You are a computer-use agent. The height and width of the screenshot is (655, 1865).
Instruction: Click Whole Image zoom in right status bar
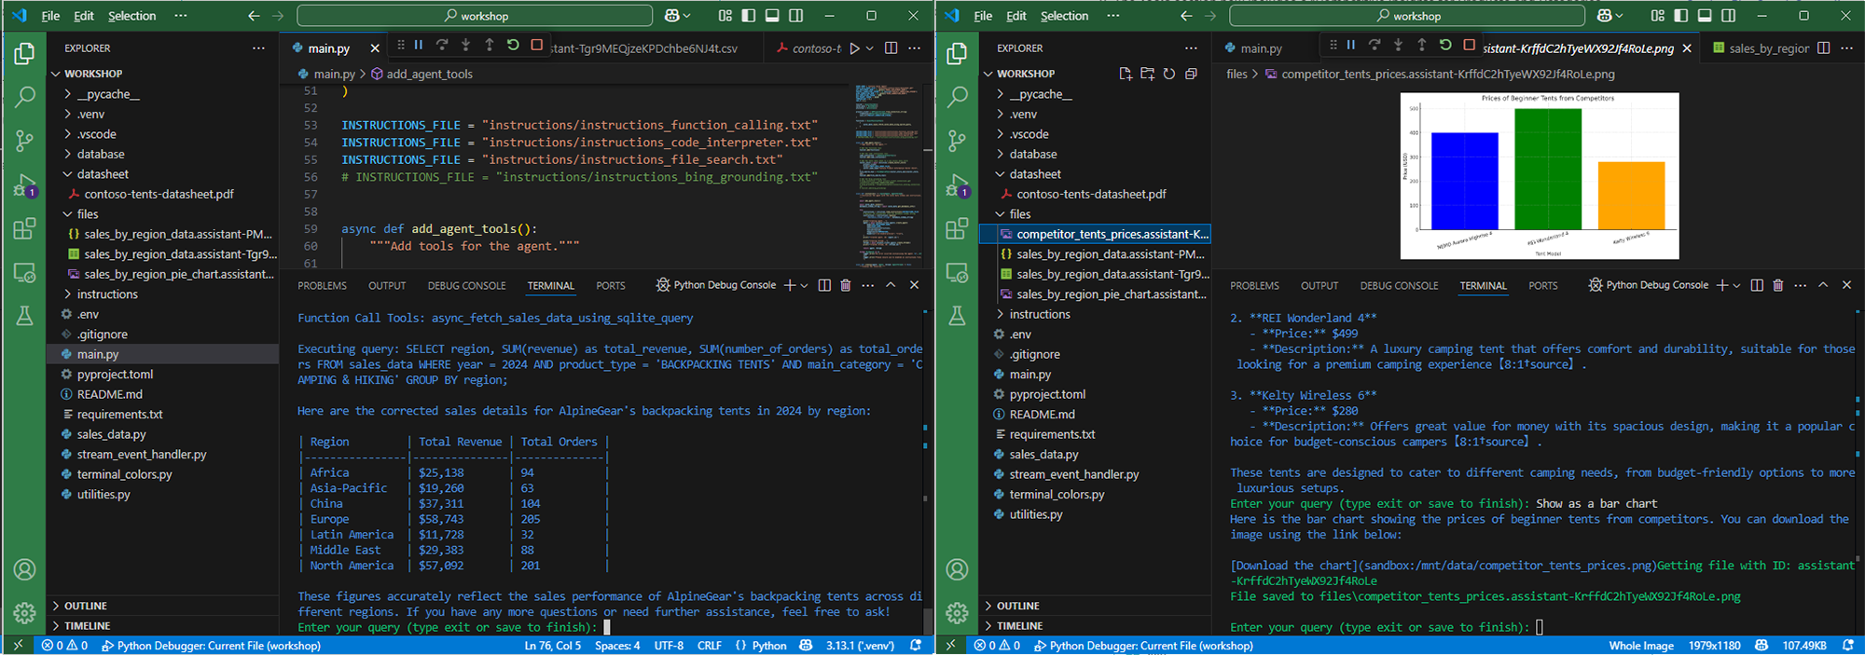click(x=1641, y=646)
